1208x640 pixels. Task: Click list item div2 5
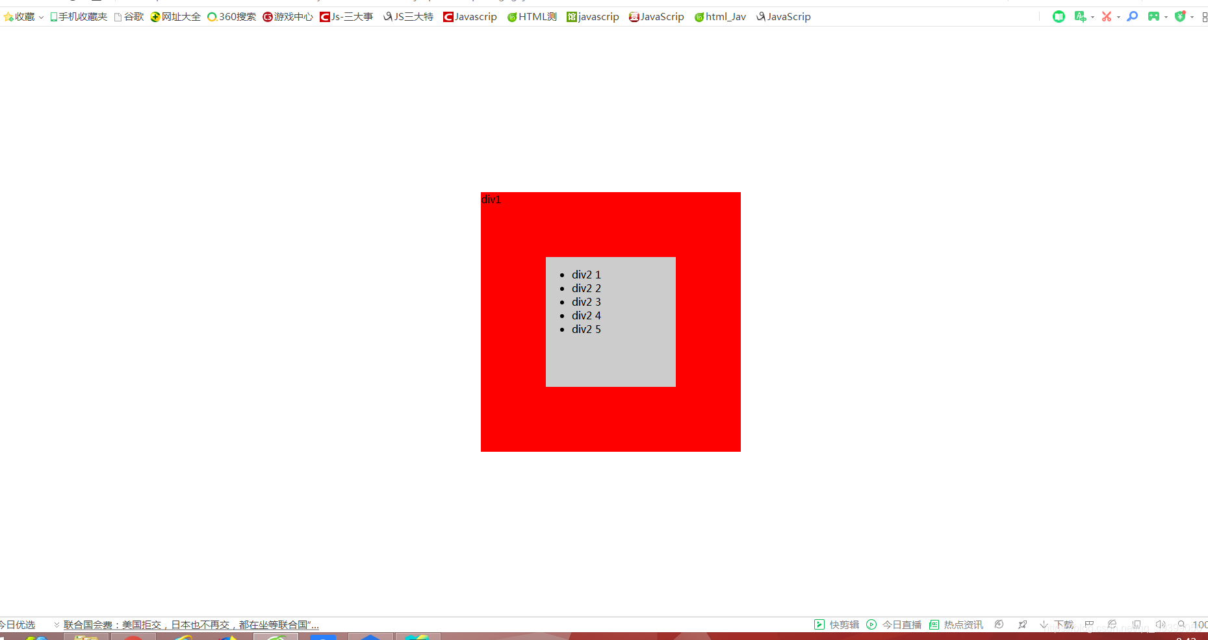pos(586,329)
